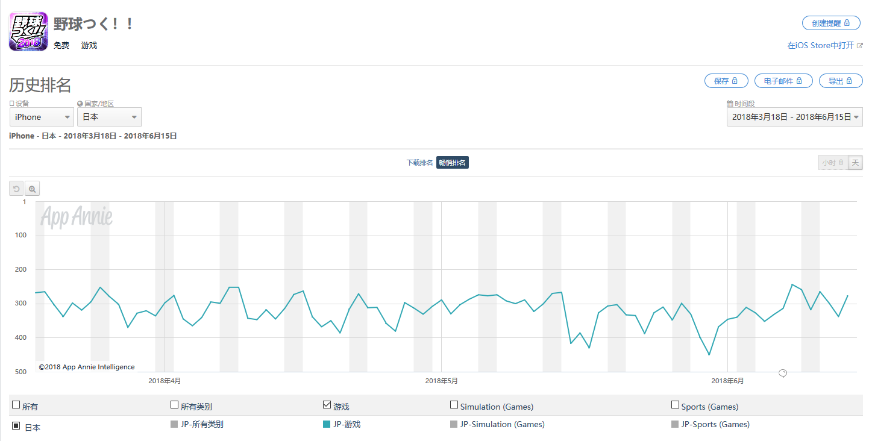Viewport: 869px width, 441px height.
Task: Toggle the 所有 checkbox
Action: coord(16,405)
